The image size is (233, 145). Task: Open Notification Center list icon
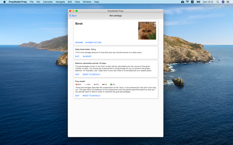[228, 2]
